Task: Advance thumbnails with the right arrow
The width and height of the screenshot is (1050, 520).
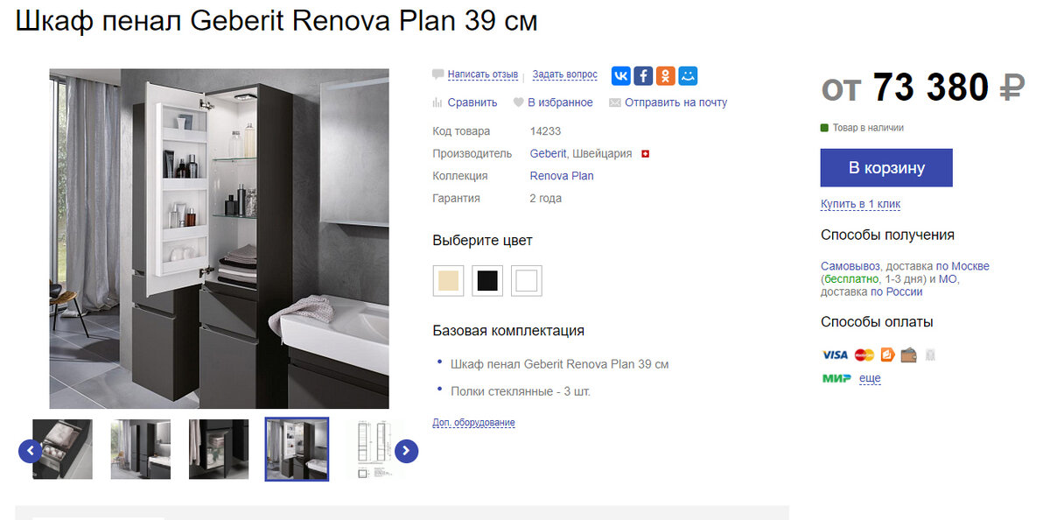Action: point(406,452)
